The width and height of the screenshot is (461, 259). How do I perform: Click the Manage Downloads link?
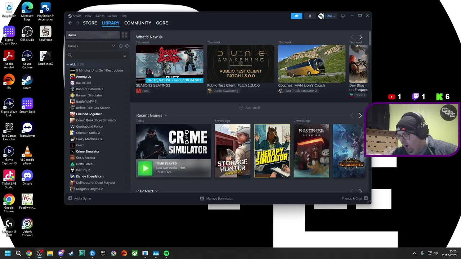(219, 199)
